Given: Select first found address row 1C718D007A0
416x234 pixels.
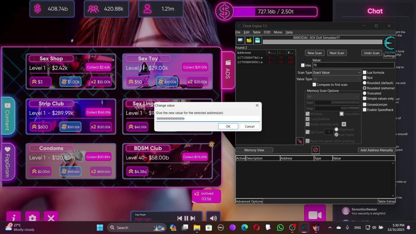Looking at the screenshot, I should 265,57.
